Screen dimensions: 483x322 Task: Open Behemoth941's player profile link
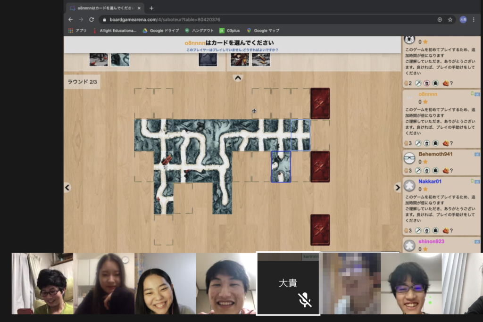(435, 154)
